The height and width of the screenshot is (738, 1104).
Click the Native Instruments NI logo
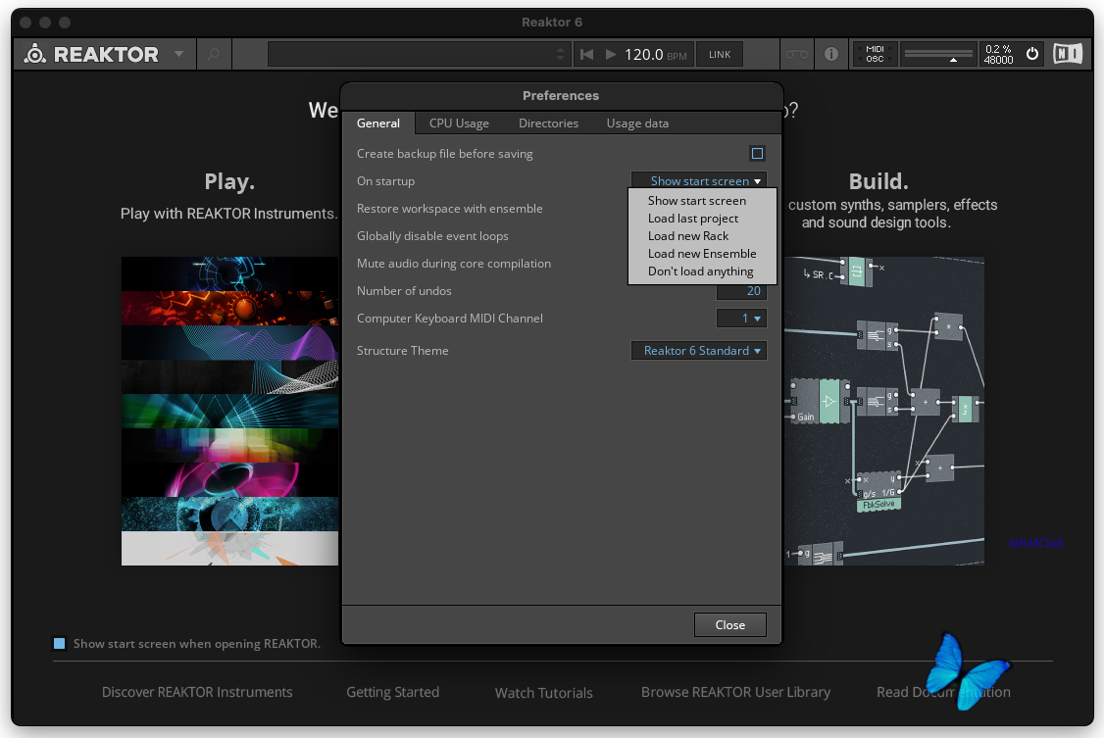[1068, 54]
